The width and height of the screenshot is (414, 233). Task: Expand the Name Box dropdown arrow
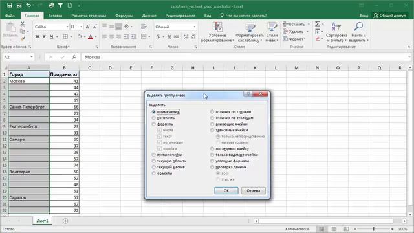tap(32, 57)
